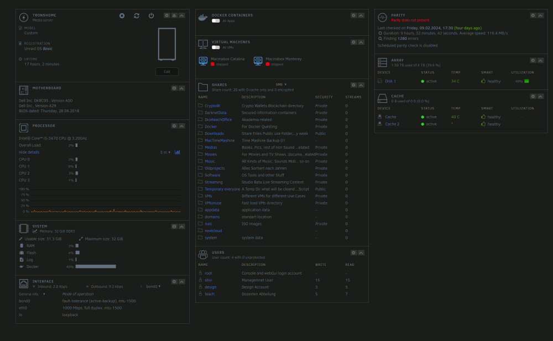Image resolution: width=553 pixels, height=341 pixels.
Task: Click the RAM usage bar
Action: point(77,246)
